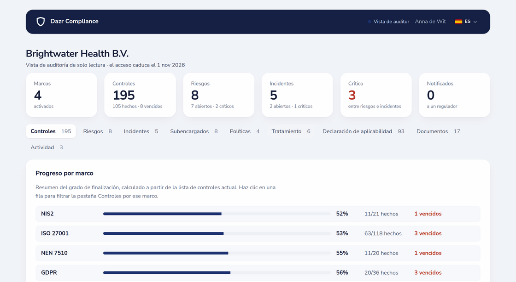Click the Vista de auditor status dot
516x282 pixels.
[369, 22]
